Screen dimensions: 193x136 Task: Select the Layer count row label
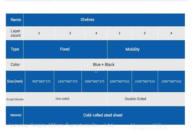[15, 33]
